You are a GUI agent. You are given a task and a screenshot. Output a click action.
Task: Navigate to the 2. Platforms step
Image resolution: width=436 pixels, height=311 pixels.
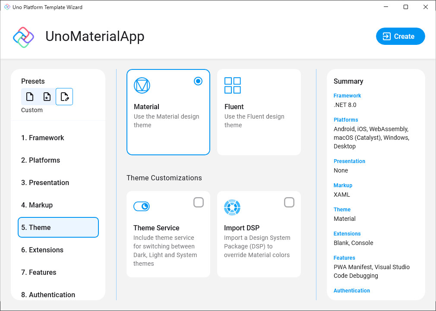click(41, 160)
